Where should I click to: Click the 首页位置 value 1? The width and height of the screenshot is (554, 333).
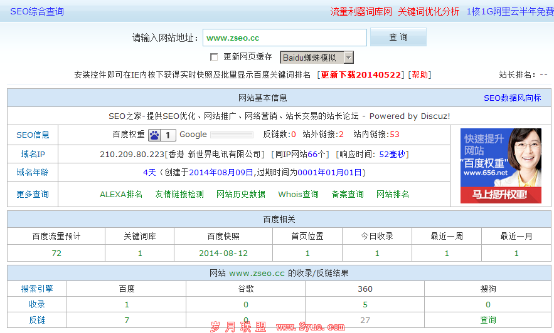coord(307,254)
